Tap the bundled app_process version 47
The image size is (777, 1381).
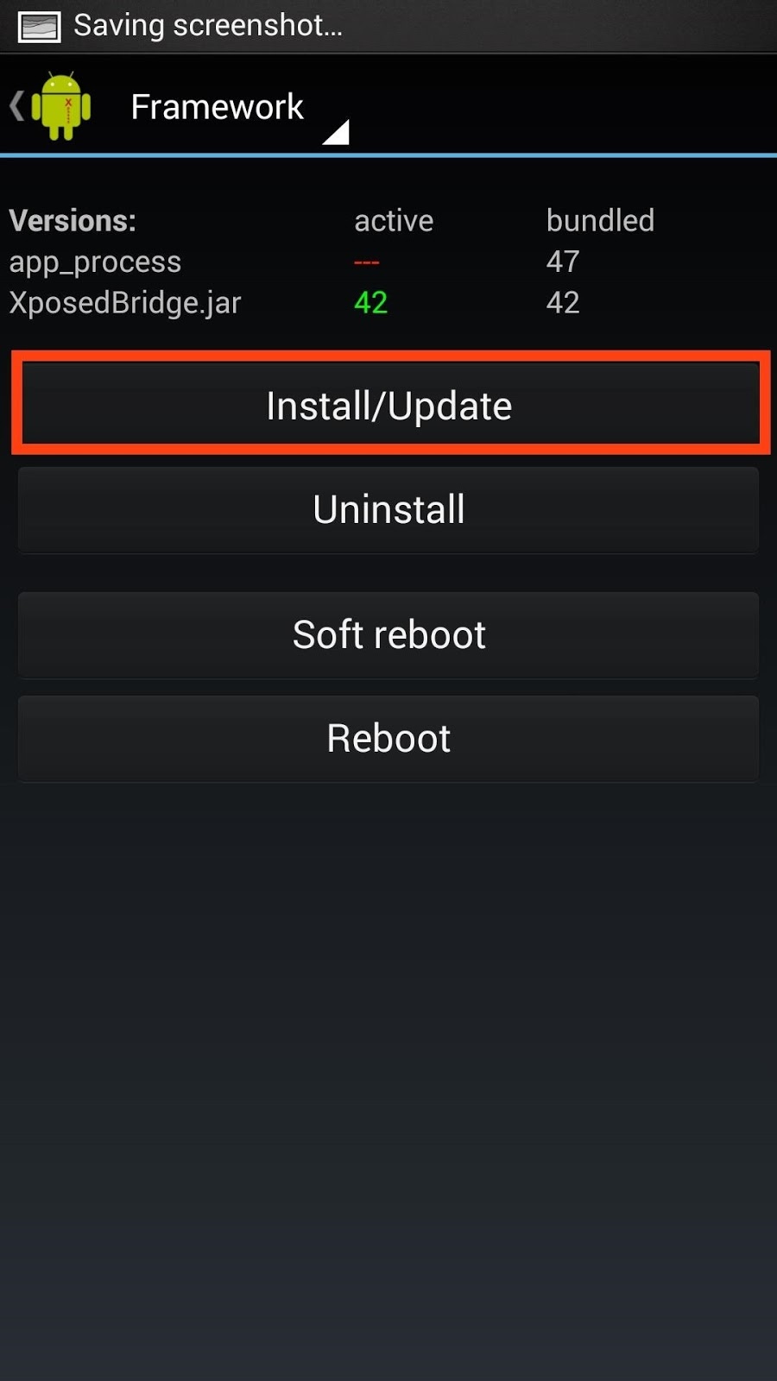tap(563, 262)
